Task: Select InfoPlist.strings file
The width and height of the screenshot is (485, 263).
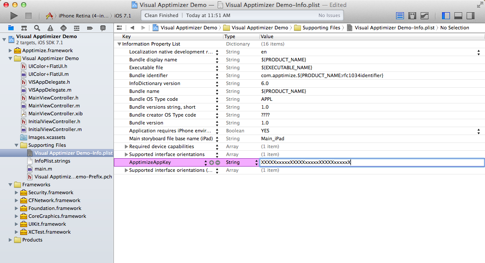Action: point(52,161)
